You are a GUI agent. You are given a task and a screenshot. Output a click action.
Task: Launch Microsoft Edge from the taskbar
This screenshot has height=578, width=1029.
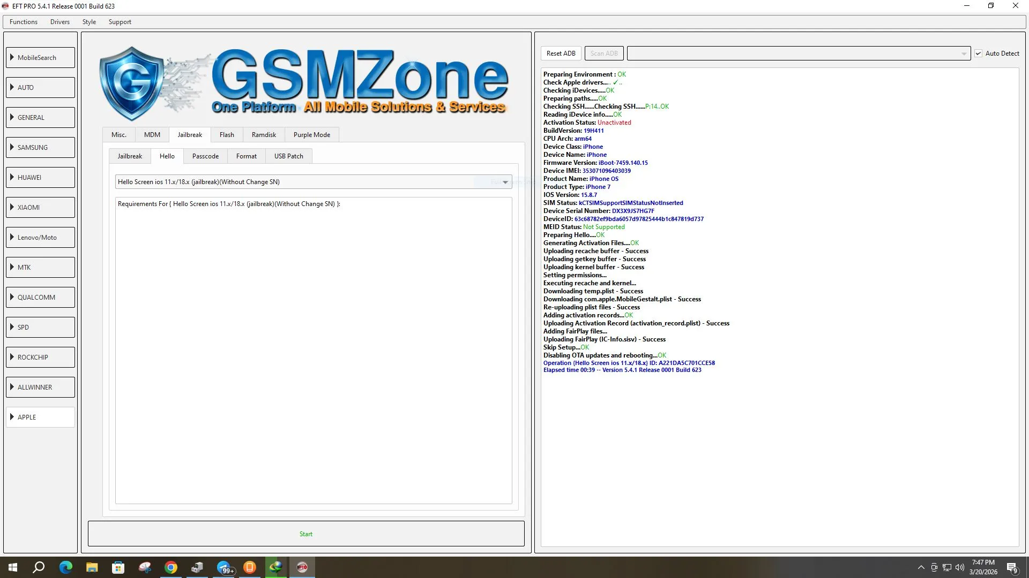(x=65, y=567)
